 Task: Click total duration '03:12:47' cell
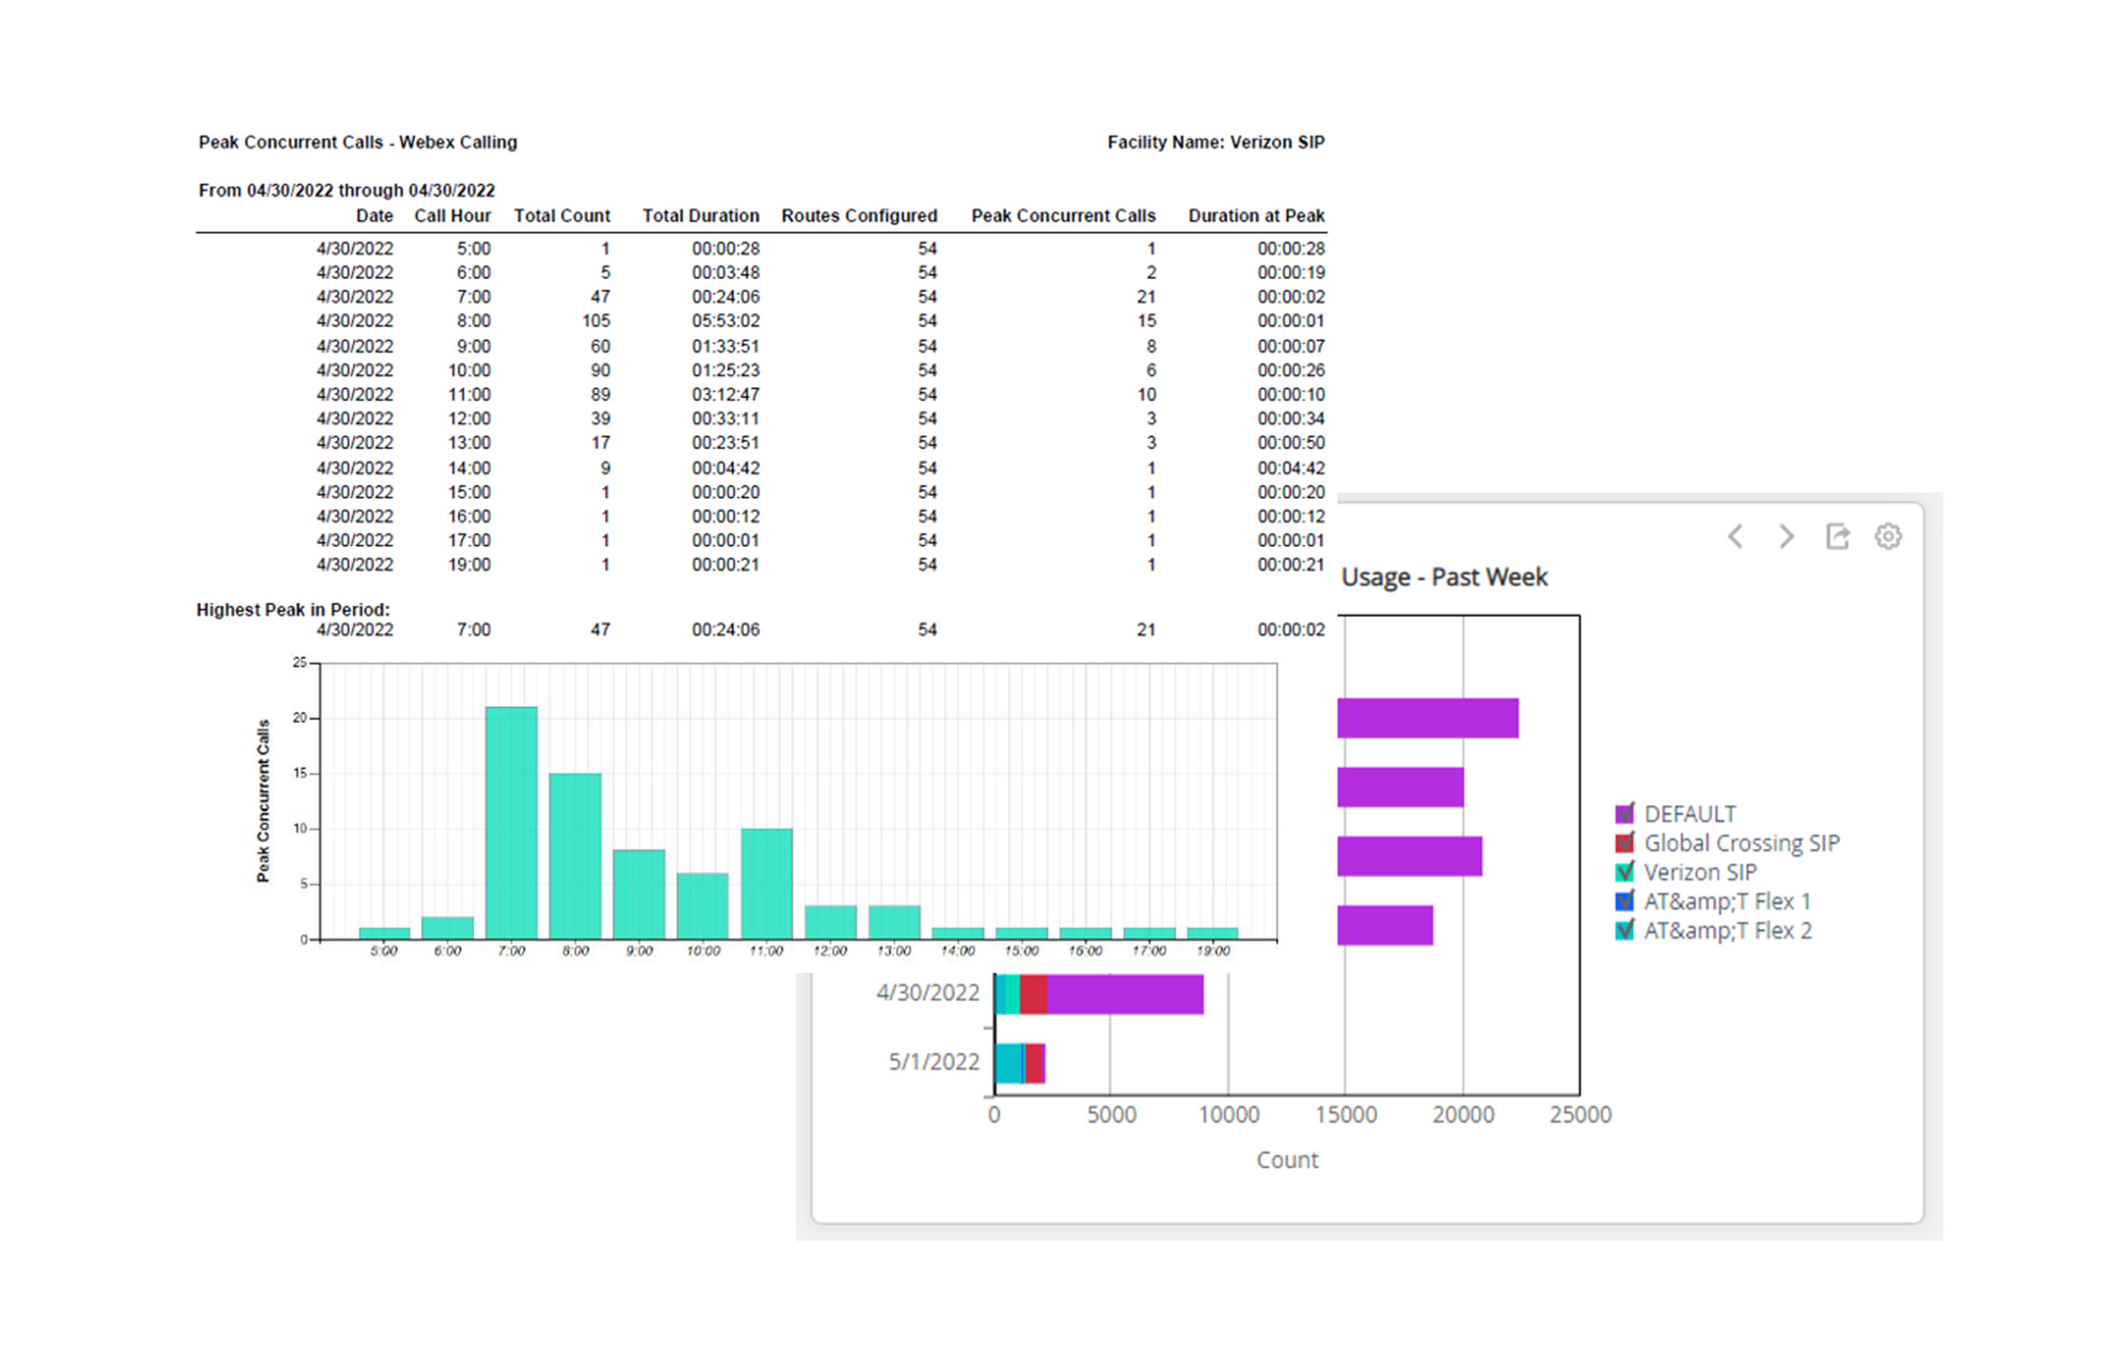click(x=725, y=395)
